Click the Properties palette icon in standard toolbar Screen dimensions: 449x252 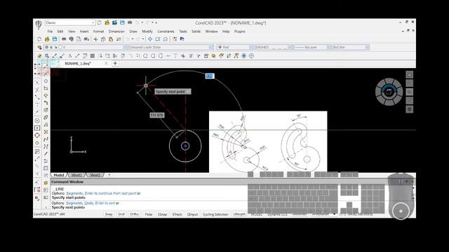(175, 39)
